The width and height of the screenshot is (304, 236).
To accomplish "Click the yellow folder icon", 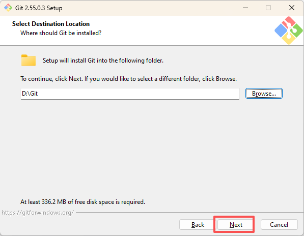I will pos(29,60).
